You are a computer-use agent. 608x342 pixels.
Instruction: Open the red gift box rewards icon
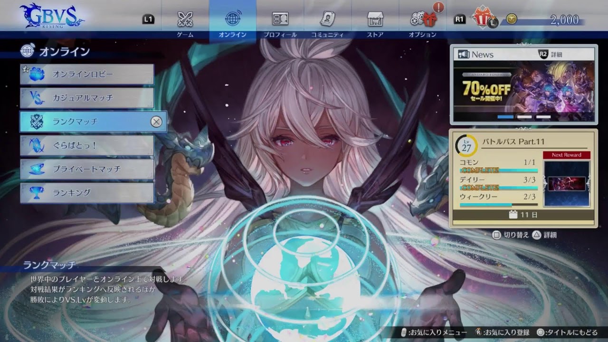tap(482, 18)
